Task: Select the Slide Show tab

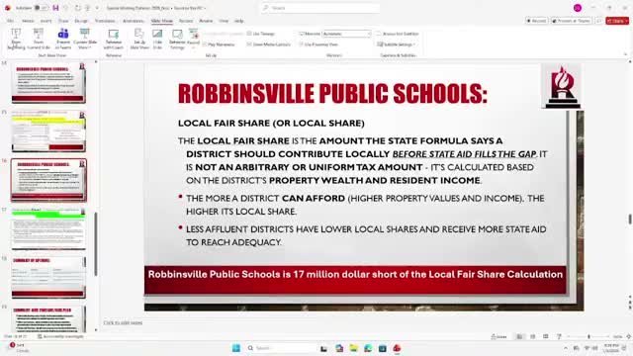Action: coord(162,21)
